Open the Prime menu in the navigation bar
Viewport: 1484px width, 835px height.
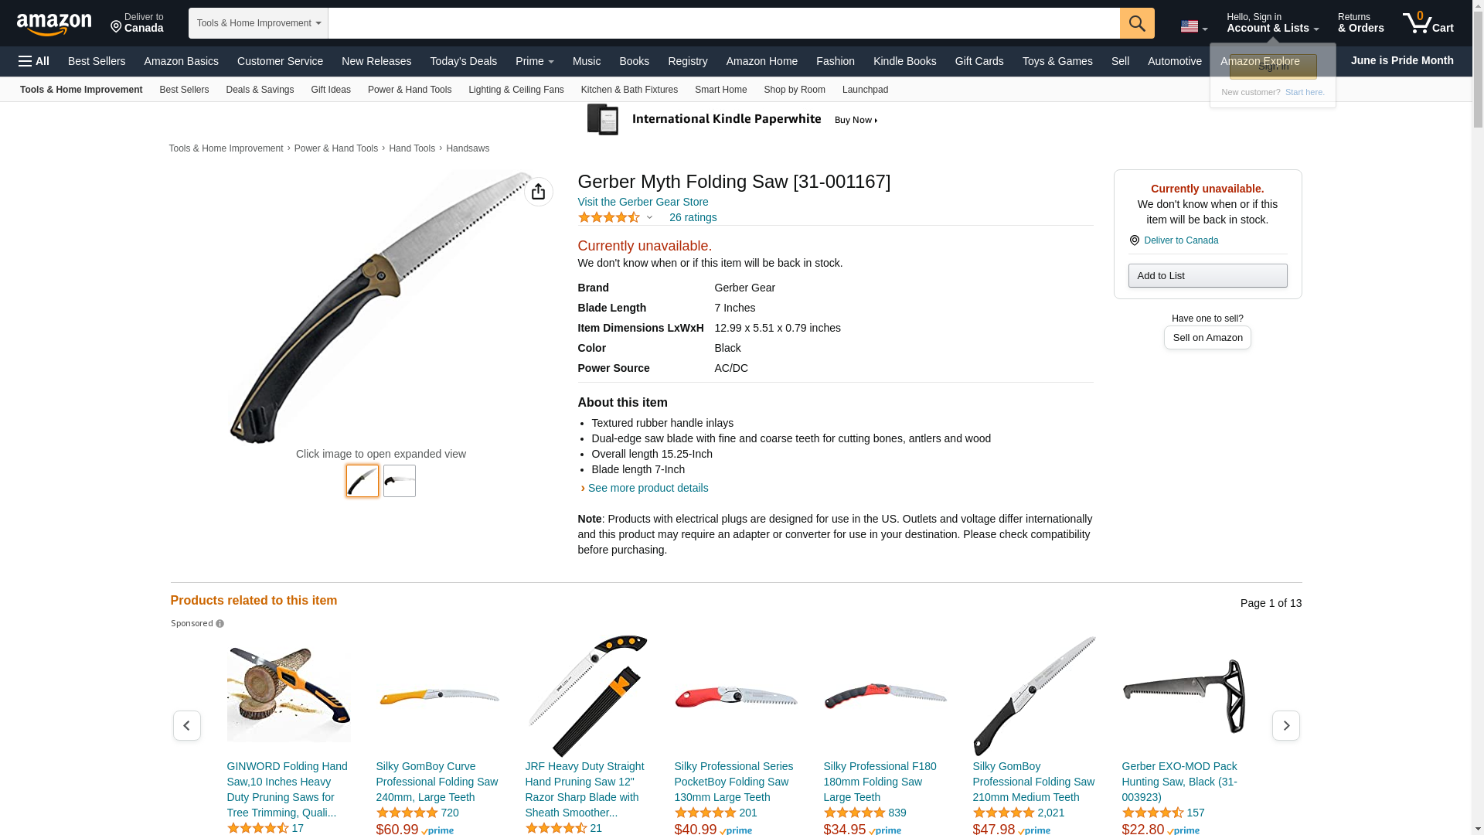(535, 61)
